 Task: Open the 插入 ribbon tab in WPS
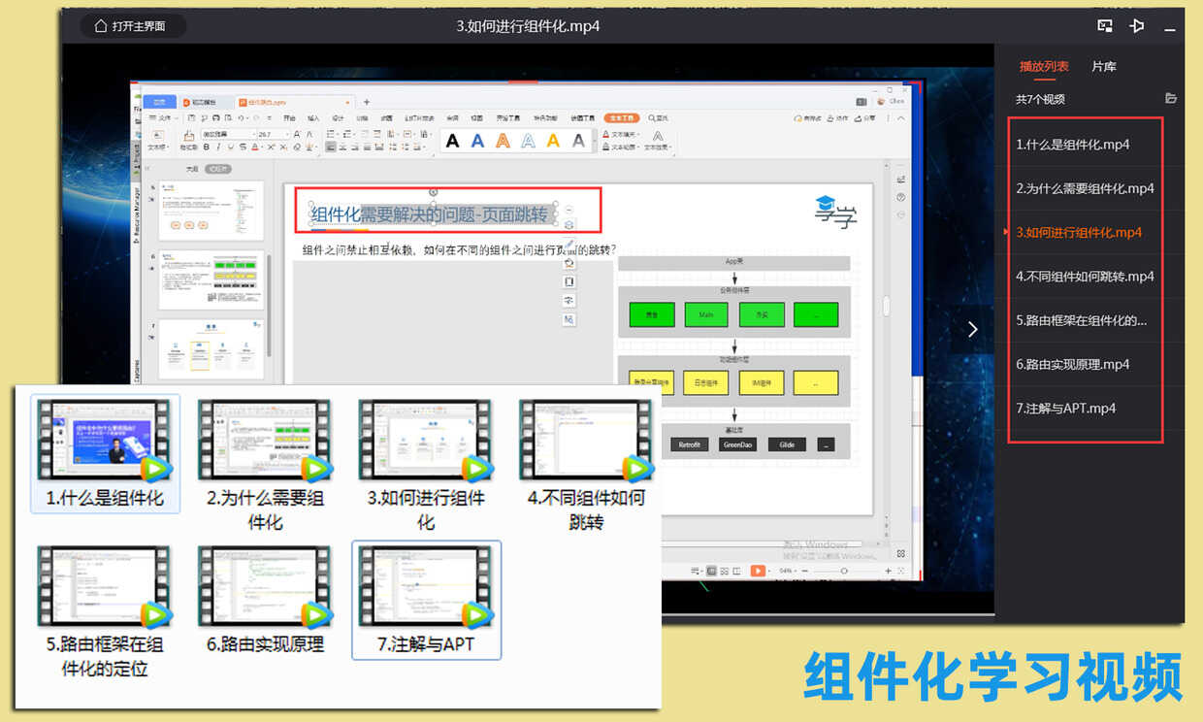(313, 117)
